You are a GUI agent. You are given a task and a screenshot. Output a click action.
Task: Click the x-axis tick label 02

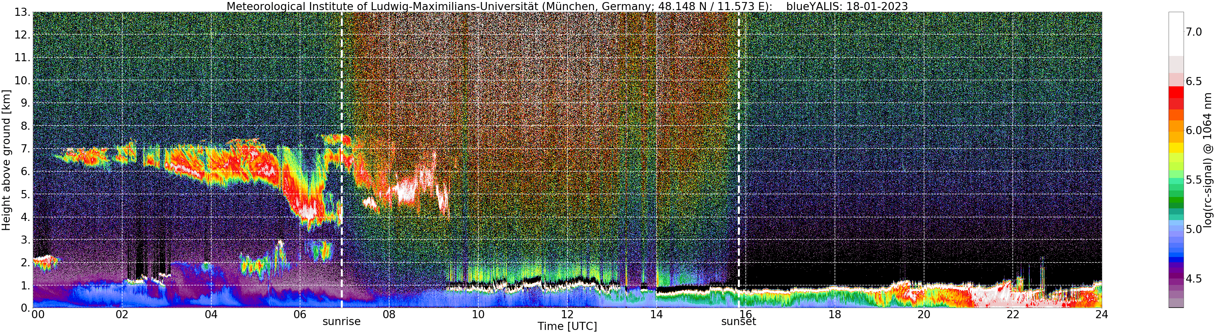coord(122,315)
